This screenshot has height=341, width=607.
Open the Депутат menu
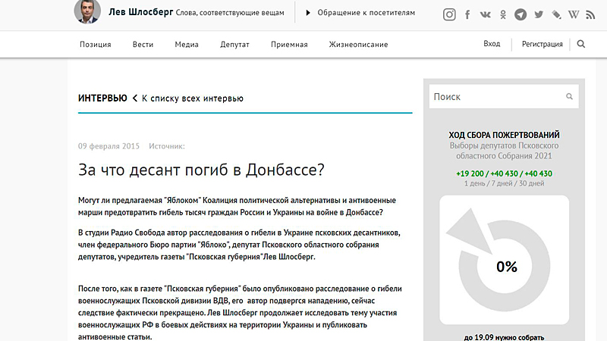(x=234, y=45)
